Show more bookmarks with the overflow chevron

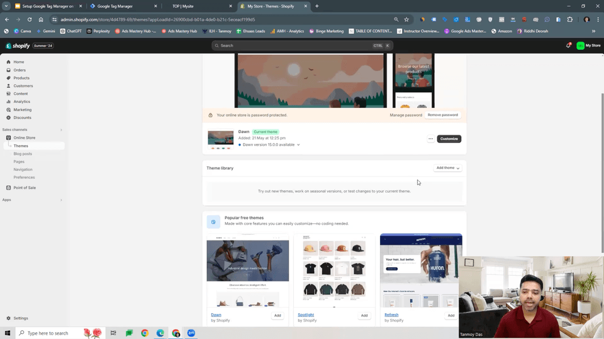tap(593, 31)
